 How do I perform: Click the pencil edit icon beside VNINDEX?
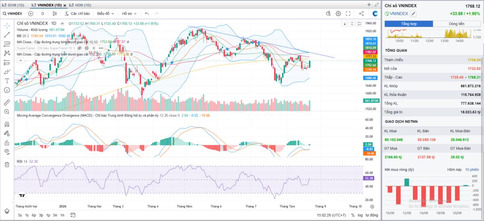(x=413, y=14)
